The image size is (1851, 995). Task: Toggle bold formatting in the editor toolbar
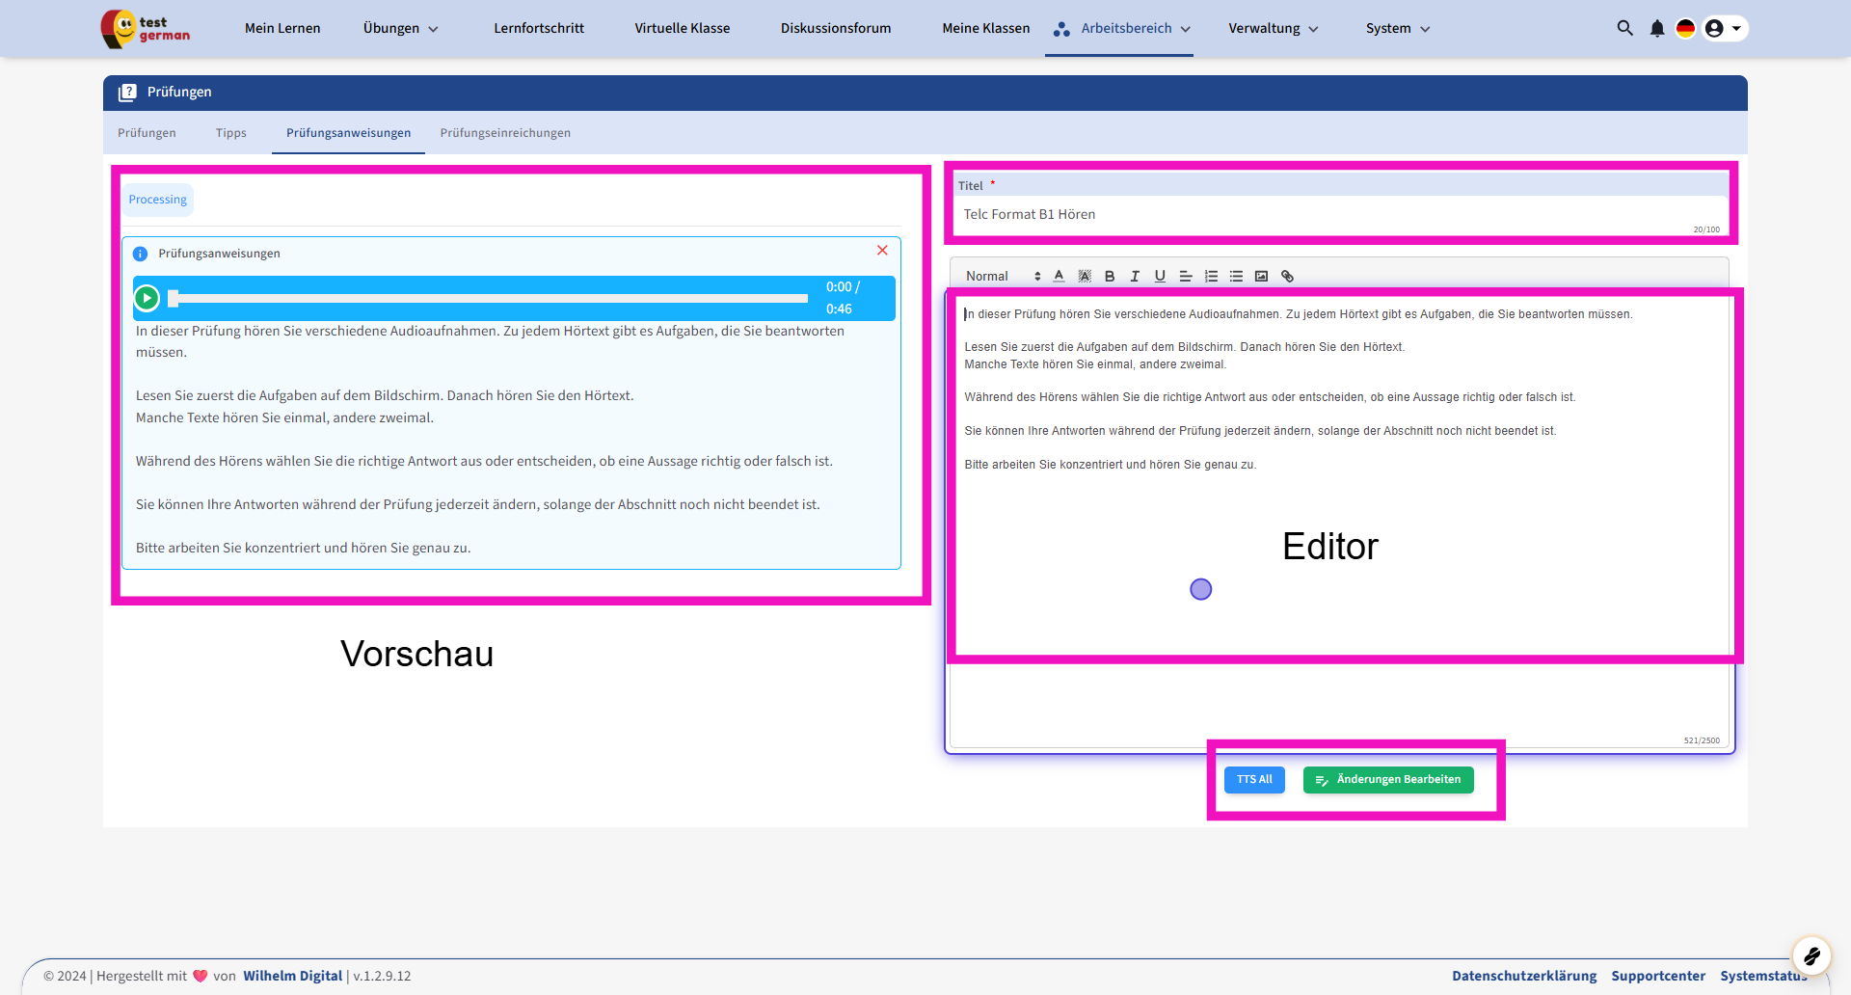1110,277
